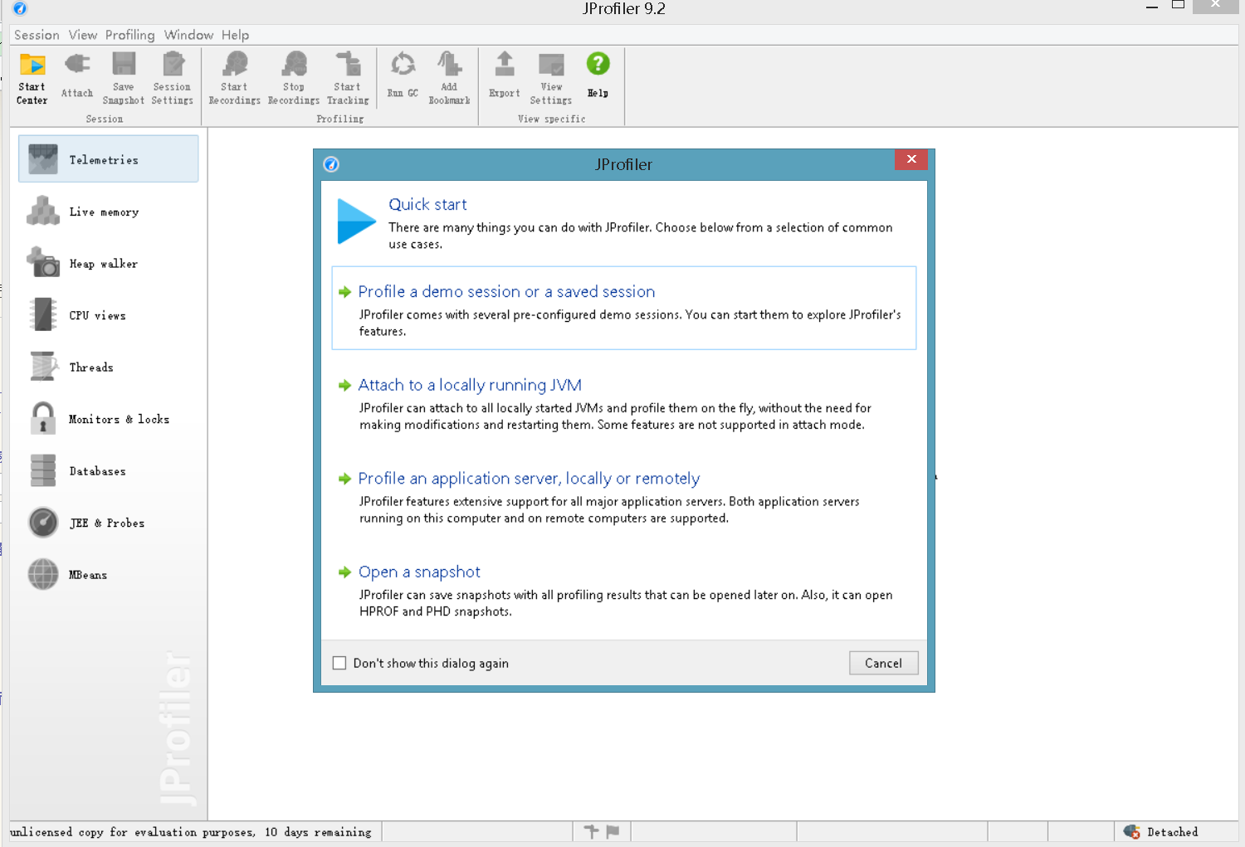Click the JProfiler dialog title icon
1245x847 pixels.
(x=331, y=164)
